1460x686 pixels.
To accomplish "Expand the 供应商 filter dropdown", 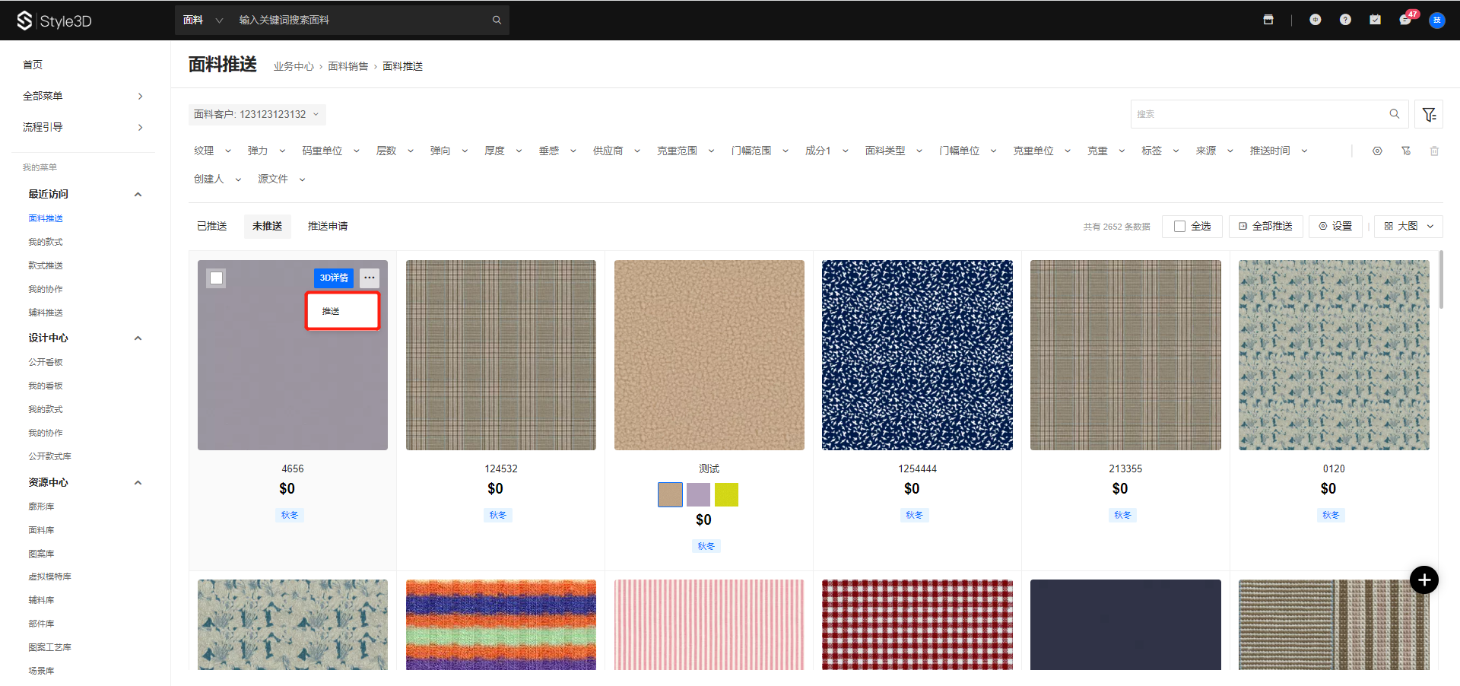I will (616, 151).
